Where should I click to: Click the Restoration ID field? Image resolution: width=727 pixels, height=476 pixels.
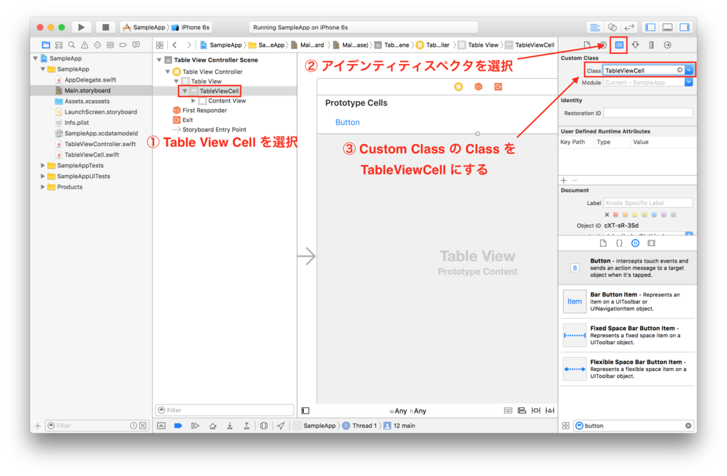tap(648, 113)
